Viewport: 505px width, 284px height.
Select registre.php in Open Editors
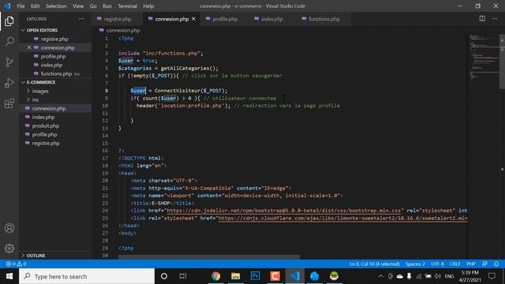(x=54, y=39)
